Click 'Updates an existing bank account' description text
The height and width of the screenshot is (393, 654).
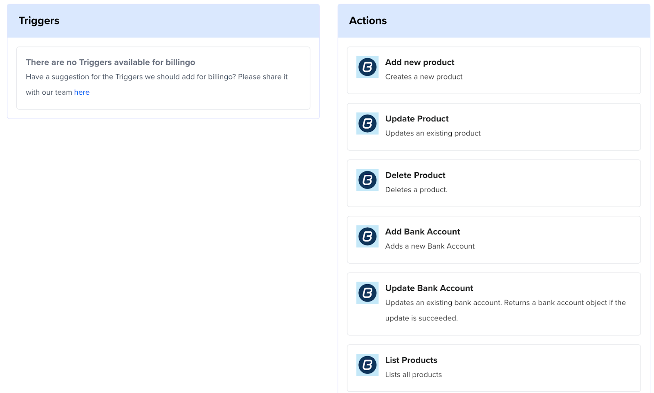[x=505, y=310]
